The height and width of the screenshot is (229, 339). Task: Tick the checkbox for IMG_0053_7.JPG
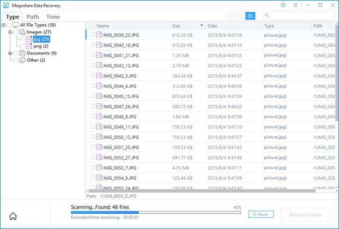coord(93,168)
